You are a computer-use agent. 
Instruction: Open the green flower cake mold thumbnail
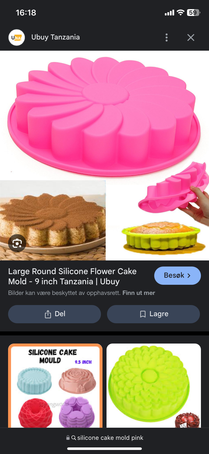click(x=154, y=386)
